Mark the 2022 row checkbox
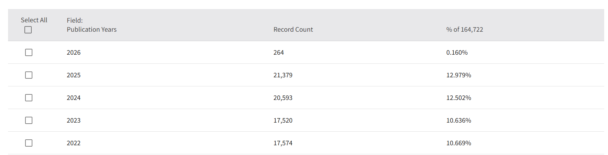Viewport: 608px width, 155px height. pos(29,143)
